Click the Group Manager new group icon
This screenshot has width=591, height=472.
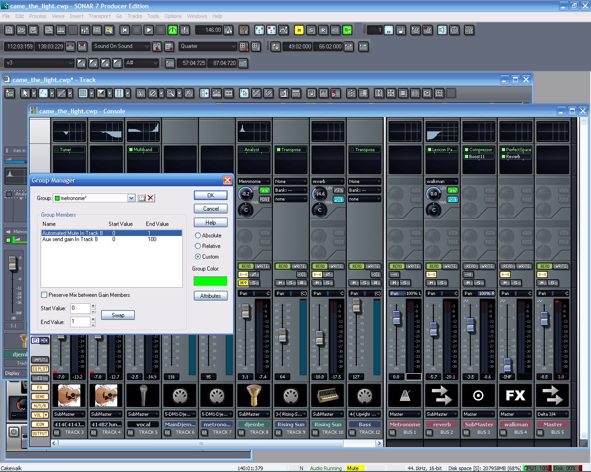141,198
